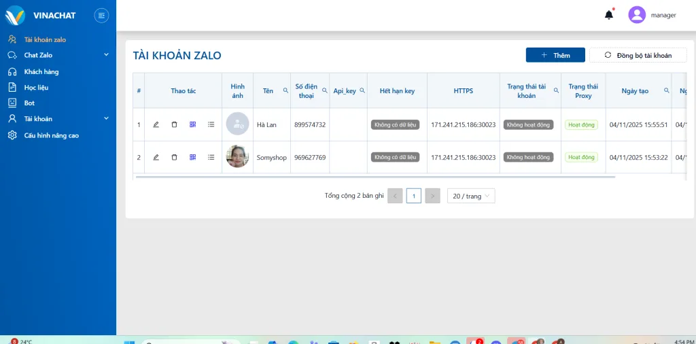This screenshot has height=344, width=696.
Task: Select the Học liệu sidebar item
Action: (x=36, y=87)
